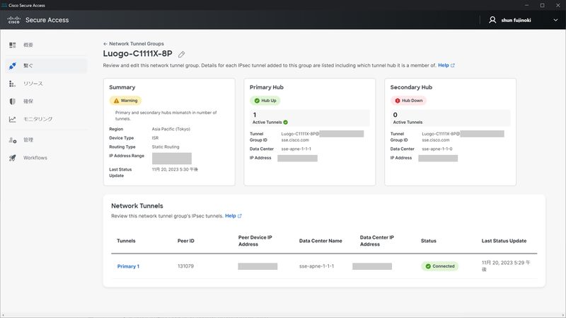Screen dimensions: 566x318
Task: Click Static Routing value
Action: pos(166,147)
